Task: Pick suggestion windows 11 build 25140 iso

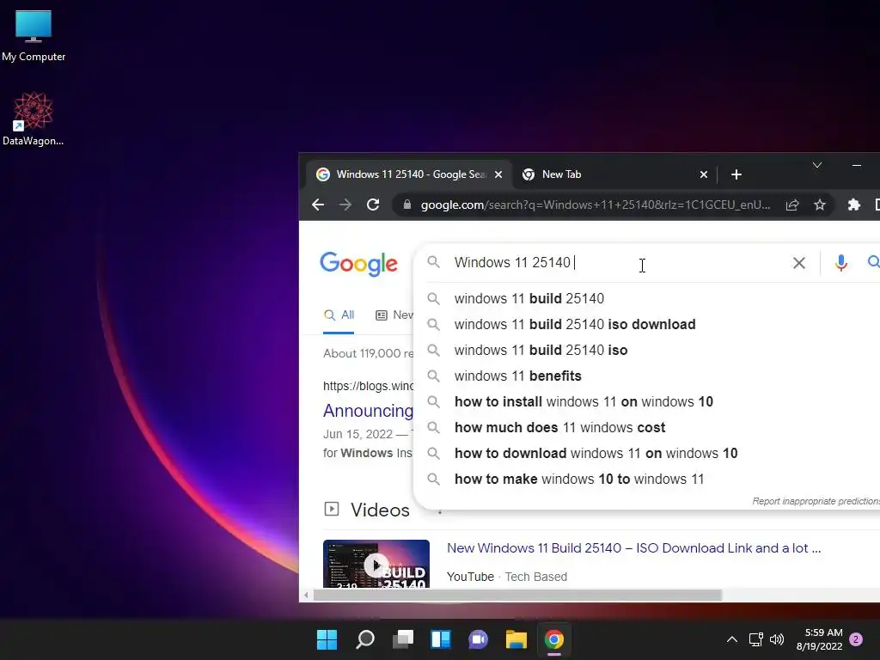Action: tap(541, 351)
